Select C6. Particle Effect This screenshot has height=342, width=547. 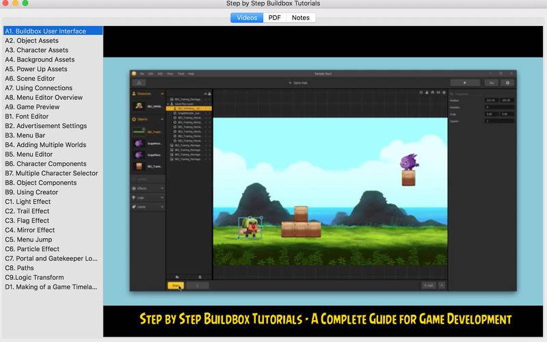coord(53,249)
